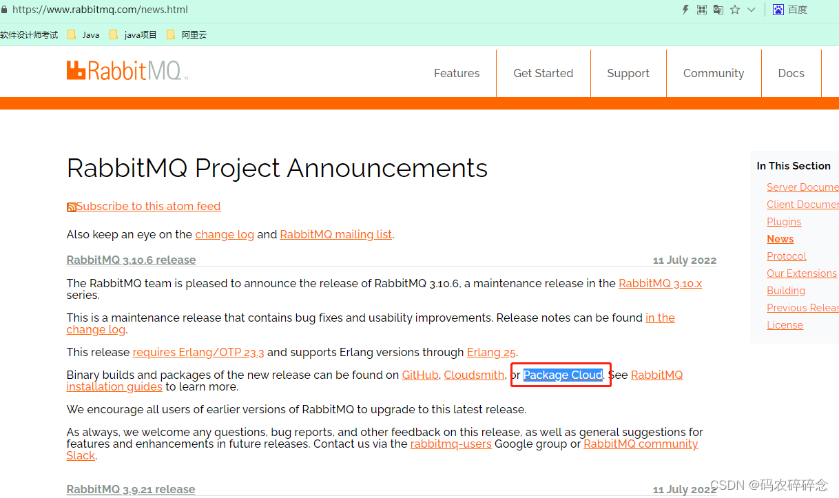Open the RabbitMQ mailing list link
This screenshot has width=839, height=498.
click(x=336, y=234)
